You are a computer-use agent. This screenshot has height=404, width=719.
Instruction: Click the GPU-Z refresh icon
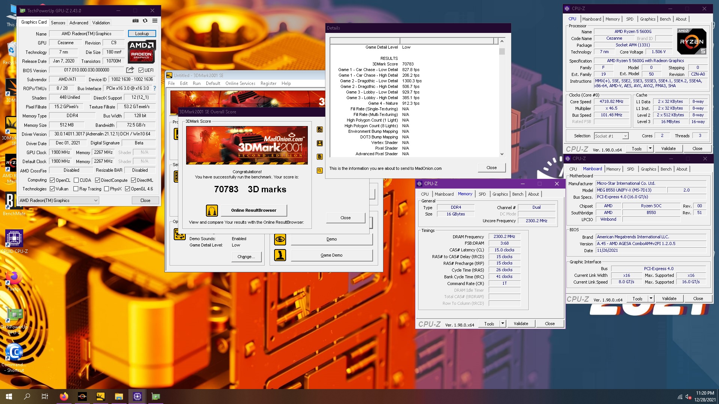click(145, 21)
